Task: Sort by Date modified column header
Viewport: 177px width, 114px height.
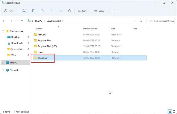Action: point(90,29)
